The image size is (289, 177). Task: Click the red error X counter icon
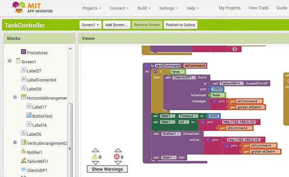point(117,157)
